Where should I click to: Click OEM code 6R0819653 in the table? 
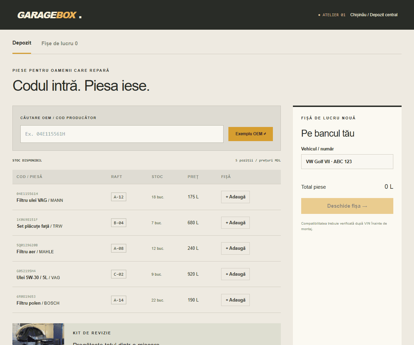pos(26,297)
